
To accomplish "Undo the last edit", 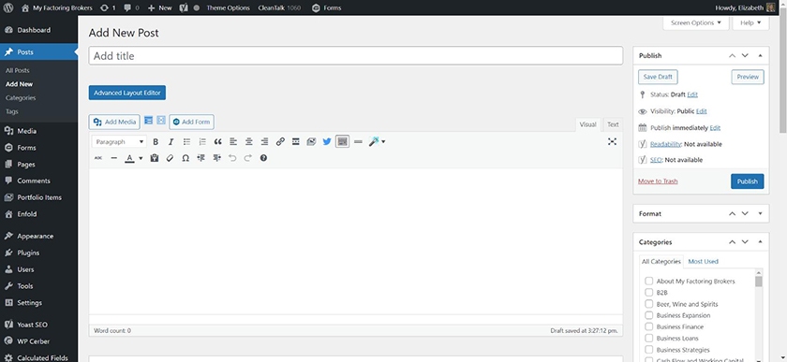I will (232, 158).
